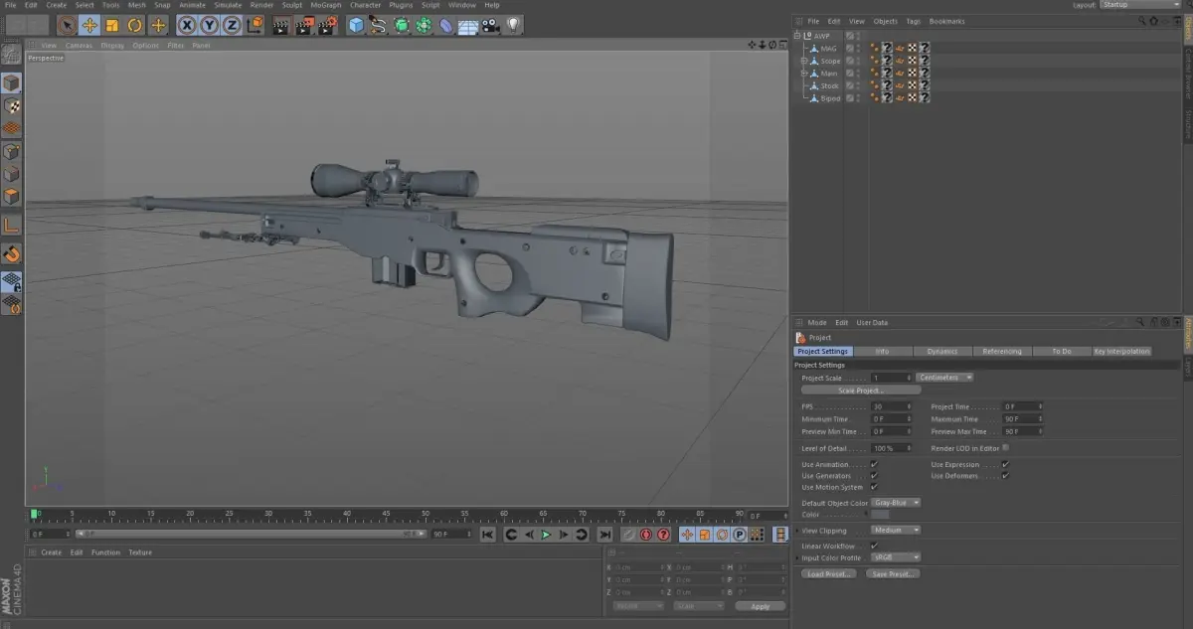
Task: Expand the Scope object in tree
Action: tap(805, 61)
